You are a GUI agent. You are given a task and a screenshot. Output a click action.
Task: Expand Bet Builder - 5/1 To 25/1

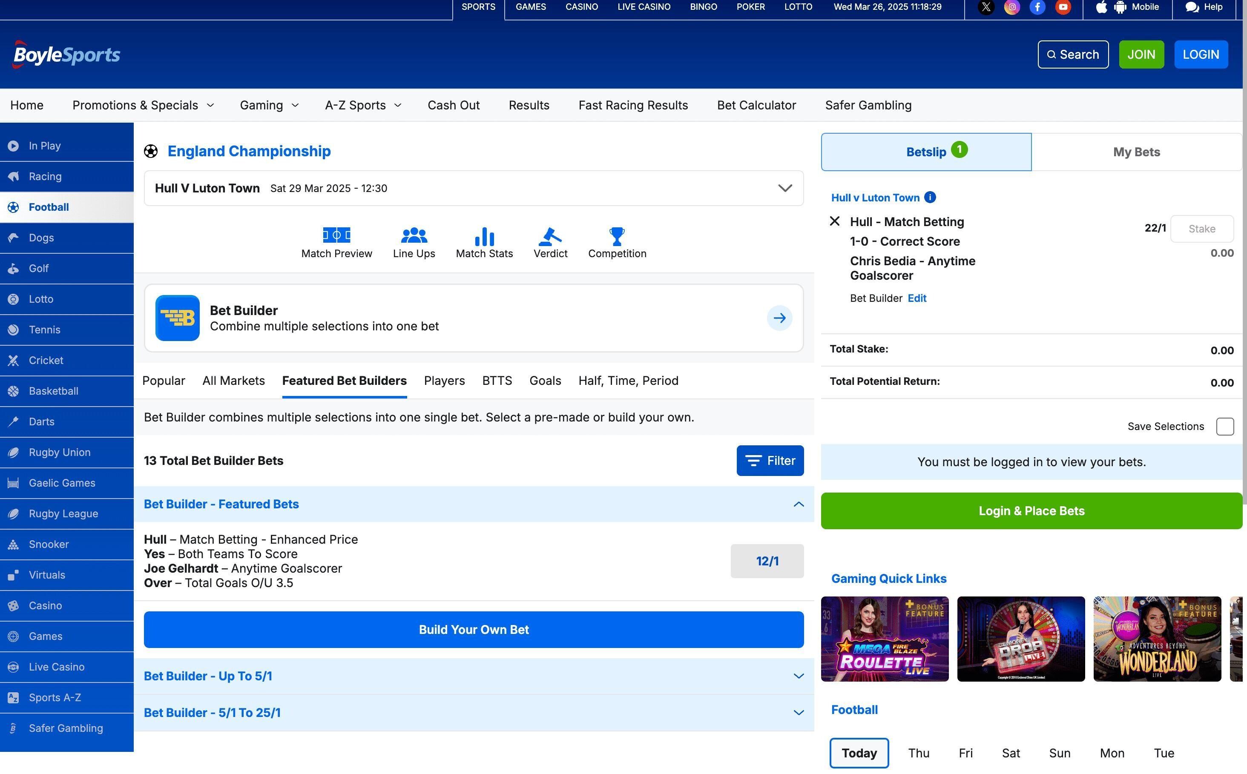pyautogui.click(x=474, y=713)
